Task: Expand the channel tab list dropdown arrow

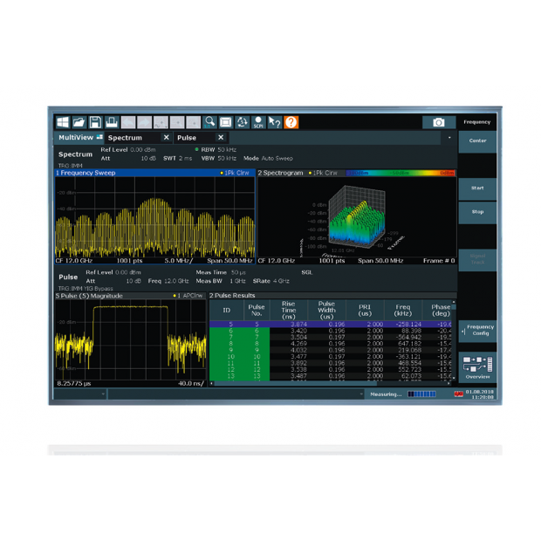Action: [x=449, y=138]
